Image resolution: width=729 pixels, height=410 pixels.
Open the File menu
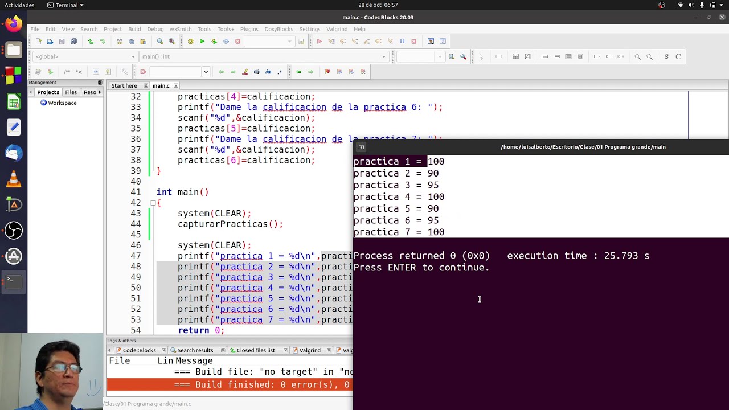click(x=35, y=29)
